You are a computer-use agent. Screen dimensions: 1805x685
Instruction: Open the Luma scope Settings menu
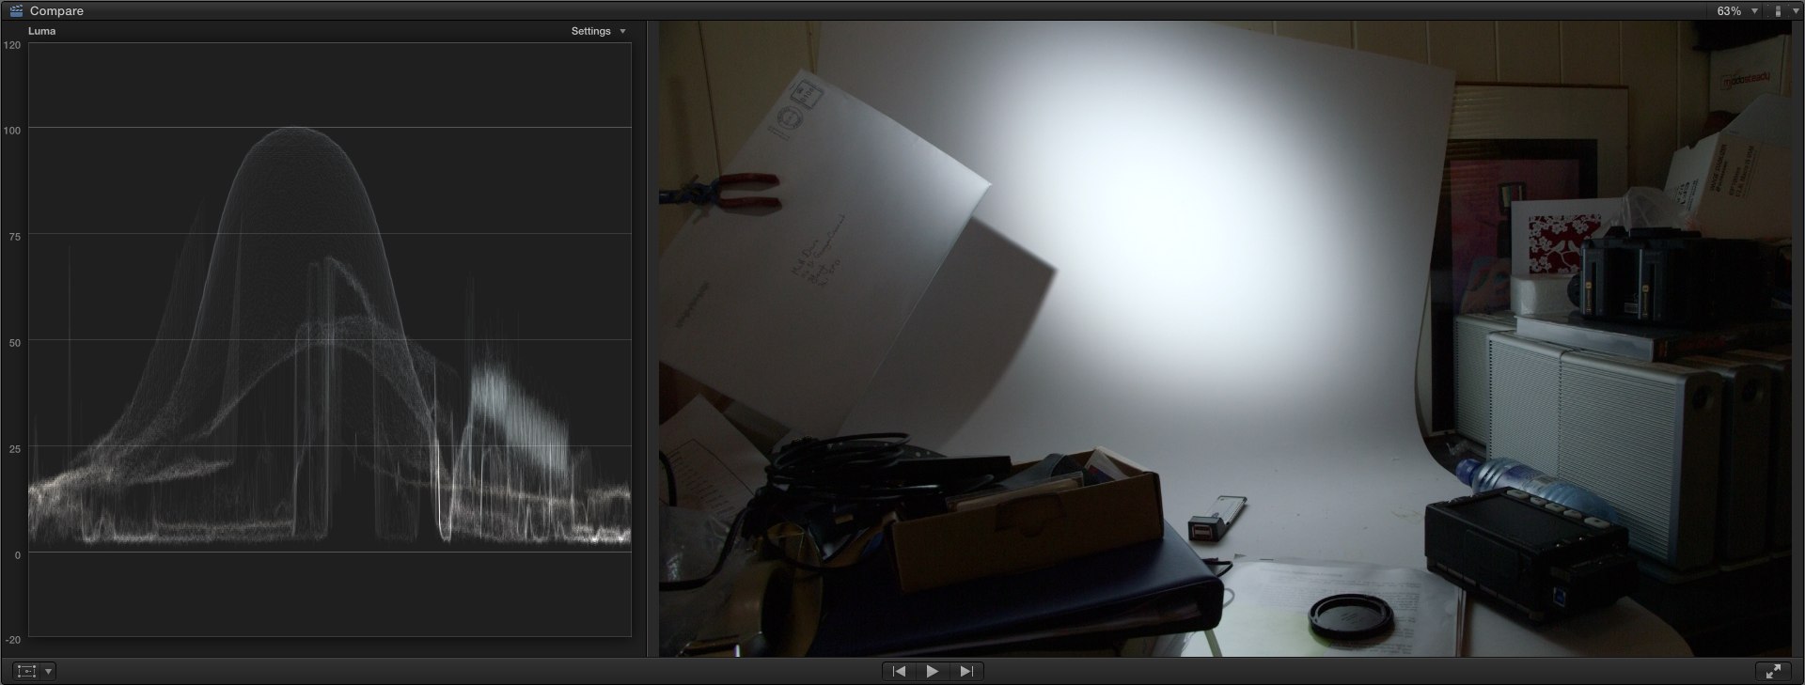(598, 31)
